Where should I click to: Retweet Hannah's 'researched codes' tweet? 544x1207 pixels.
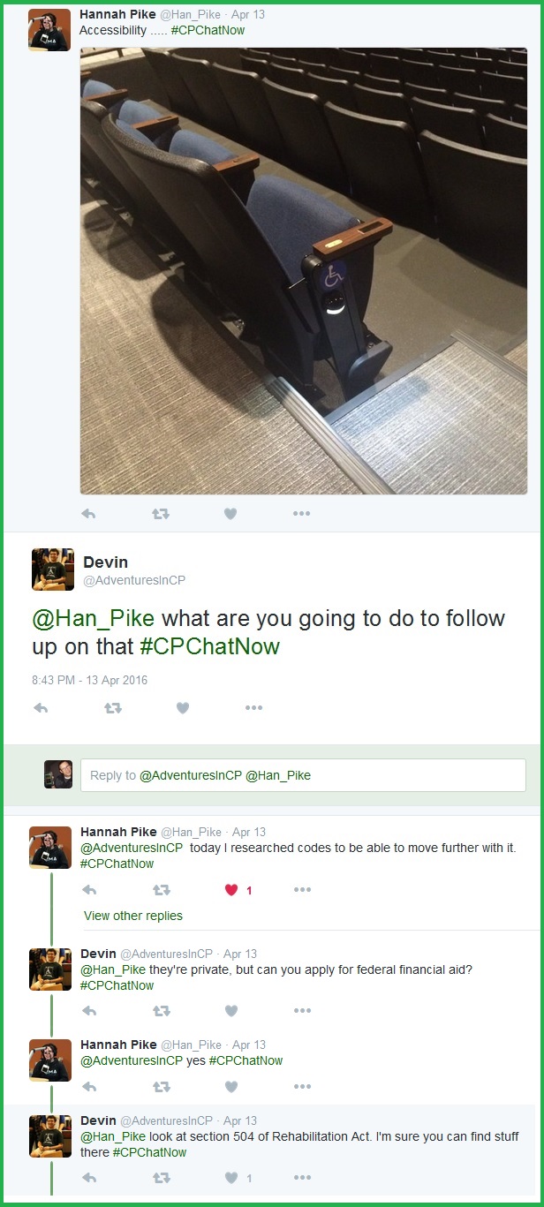[x=161, y=890]
